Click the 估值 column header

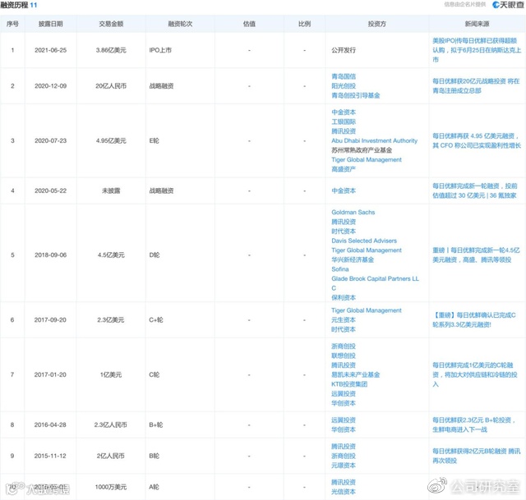coord(249,24)
